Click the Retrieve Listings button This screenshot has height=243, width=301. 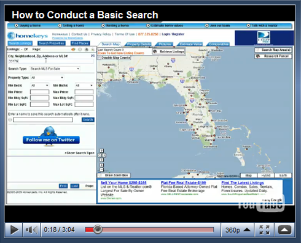(169, 51)
